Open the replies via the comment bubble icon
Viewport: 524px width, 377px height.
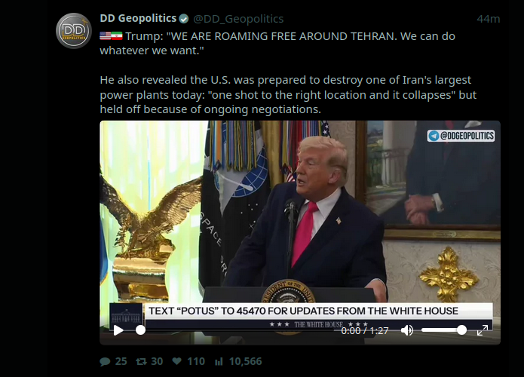[x=105, y=362]
